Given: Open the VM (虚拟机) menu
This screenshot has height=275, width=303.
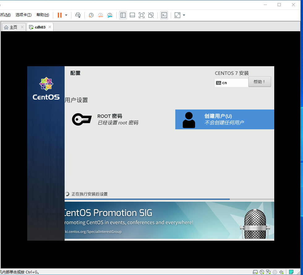Looking at the screenshot, I should tap(5, 15).
